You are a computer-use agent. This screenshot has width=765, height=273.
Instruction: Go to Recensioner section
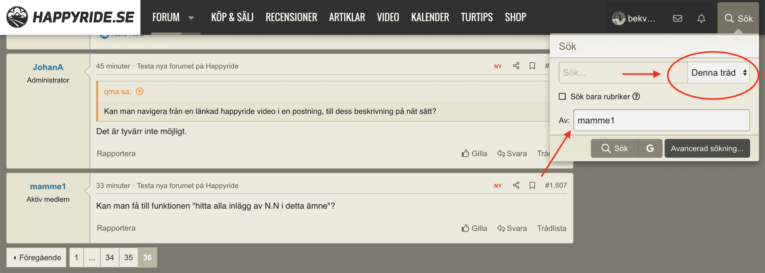(x=291, y=17)
